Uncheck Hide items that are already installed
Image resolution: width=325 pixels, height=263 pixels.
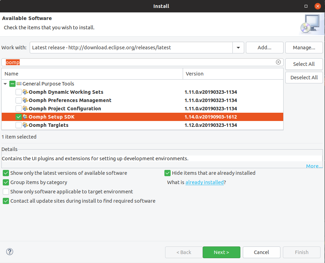point(168,173)
